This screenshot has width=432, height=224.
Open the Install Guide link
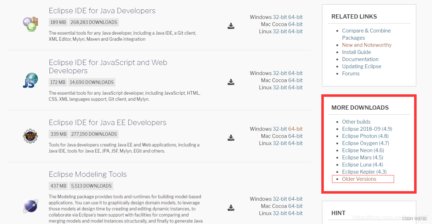(x=356, y=52)
